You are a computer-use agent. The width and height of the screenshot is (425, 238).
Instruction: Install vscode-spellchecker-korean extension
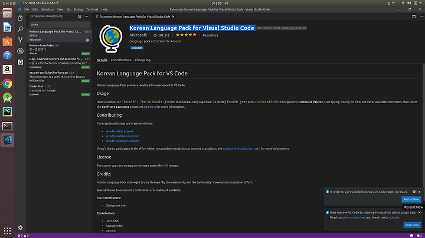point(86,81)
